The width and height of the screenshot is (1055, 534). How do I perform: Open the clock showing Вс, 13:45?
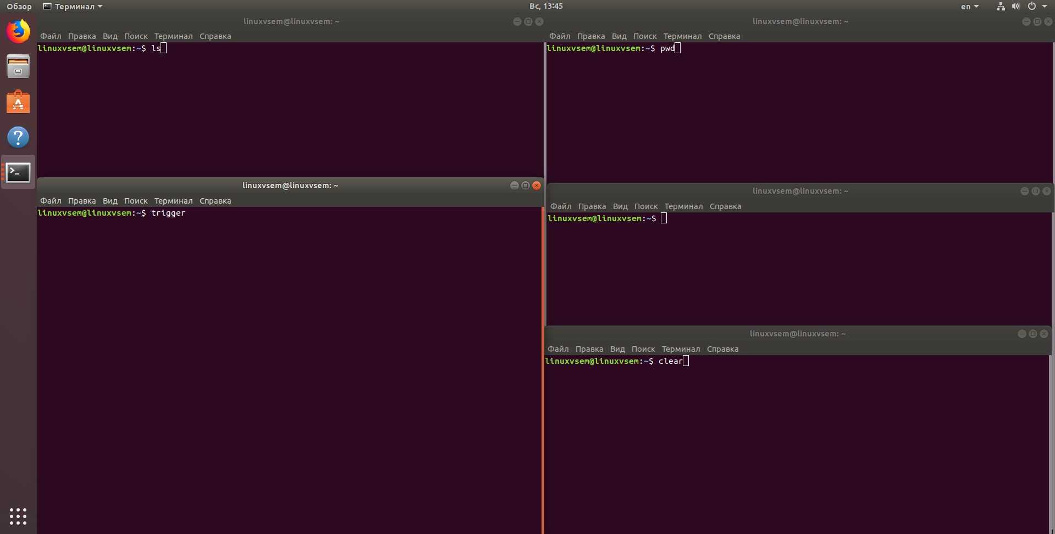coord(546,6)
